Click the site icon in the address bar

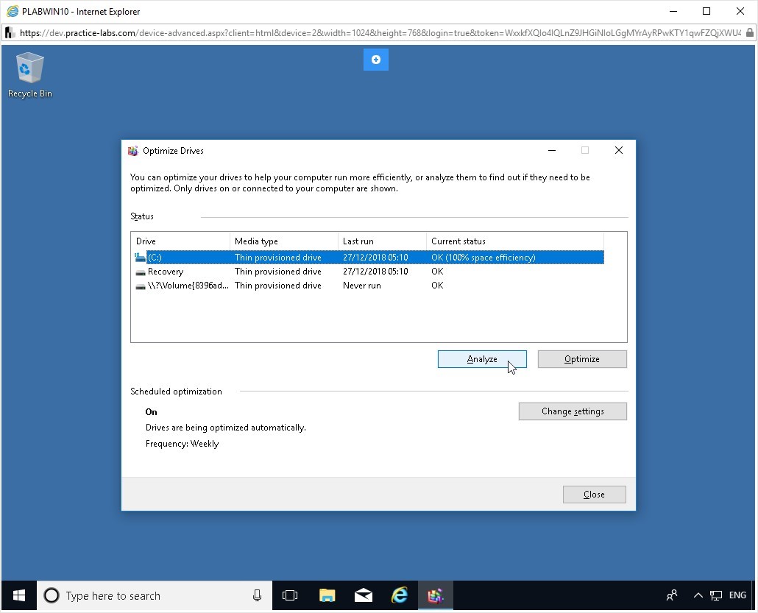pos(9,33)
